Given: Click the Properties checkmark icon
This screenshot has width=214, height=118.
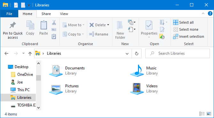Looking at the screenshot, I should [x=149, y=25].
